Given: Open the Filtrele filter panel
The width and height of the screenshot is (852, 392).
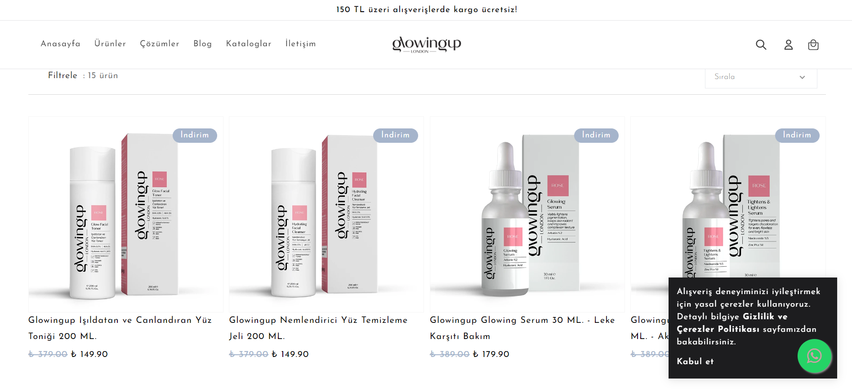Looking at the screenshot, I should coord(62,75).
